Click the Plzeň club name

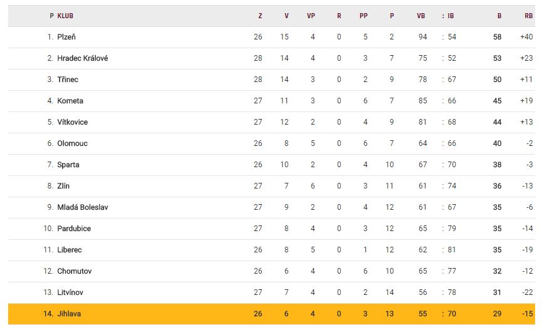66,37
